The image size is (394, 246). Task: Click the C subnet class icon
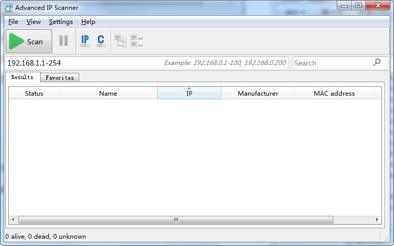pos(101,41)
